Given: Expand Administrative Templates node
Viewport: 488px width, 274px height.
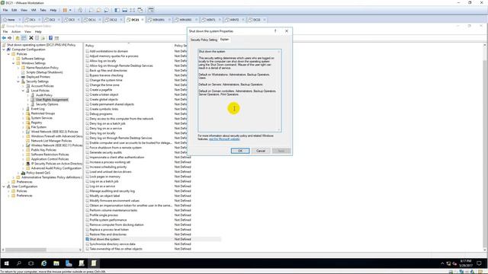Looking at the screenshot, I should pyautogui.click(x=14, y=177).
